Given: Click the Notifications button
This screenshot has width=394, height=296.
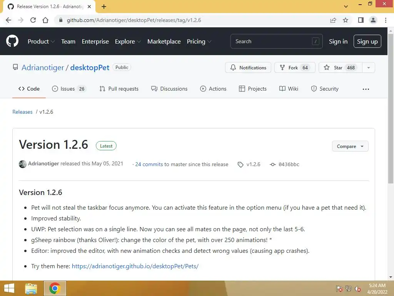Looking at the screenshot, I should [x=248, y=67].
